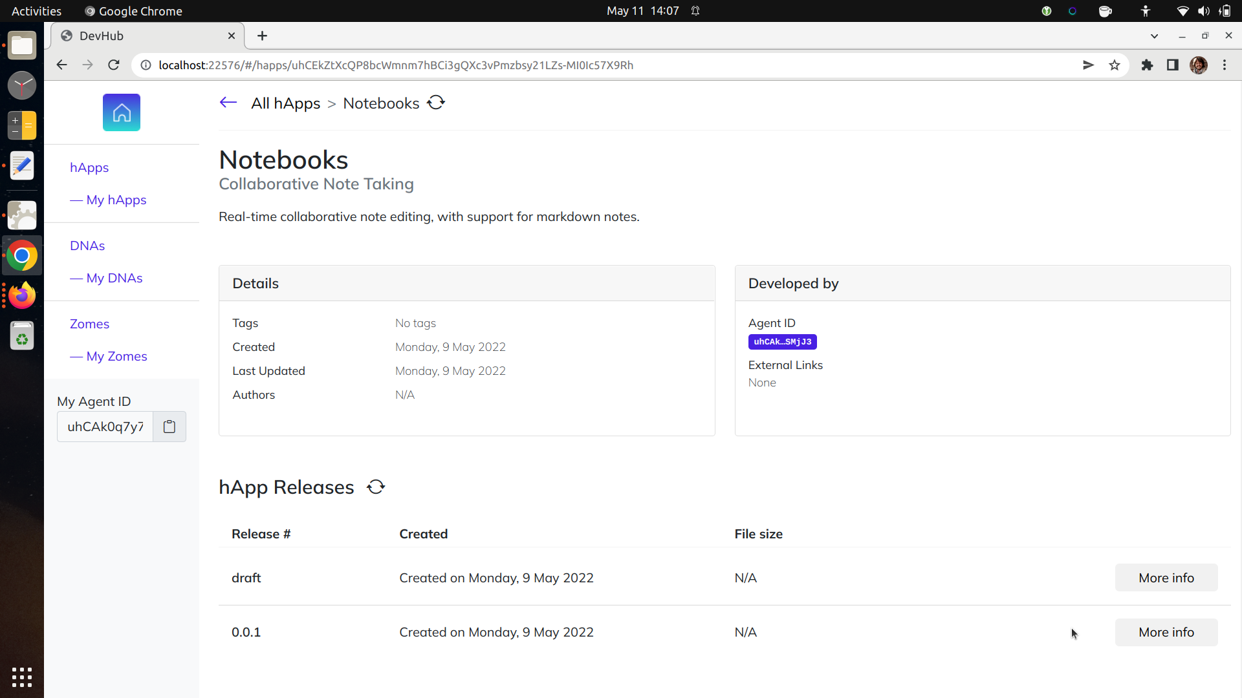Click the uhCAk…SMjJ3 agent ID badge
Image resolution: width=1242 pixels, height=698 pixels.
tap(782, 342)
